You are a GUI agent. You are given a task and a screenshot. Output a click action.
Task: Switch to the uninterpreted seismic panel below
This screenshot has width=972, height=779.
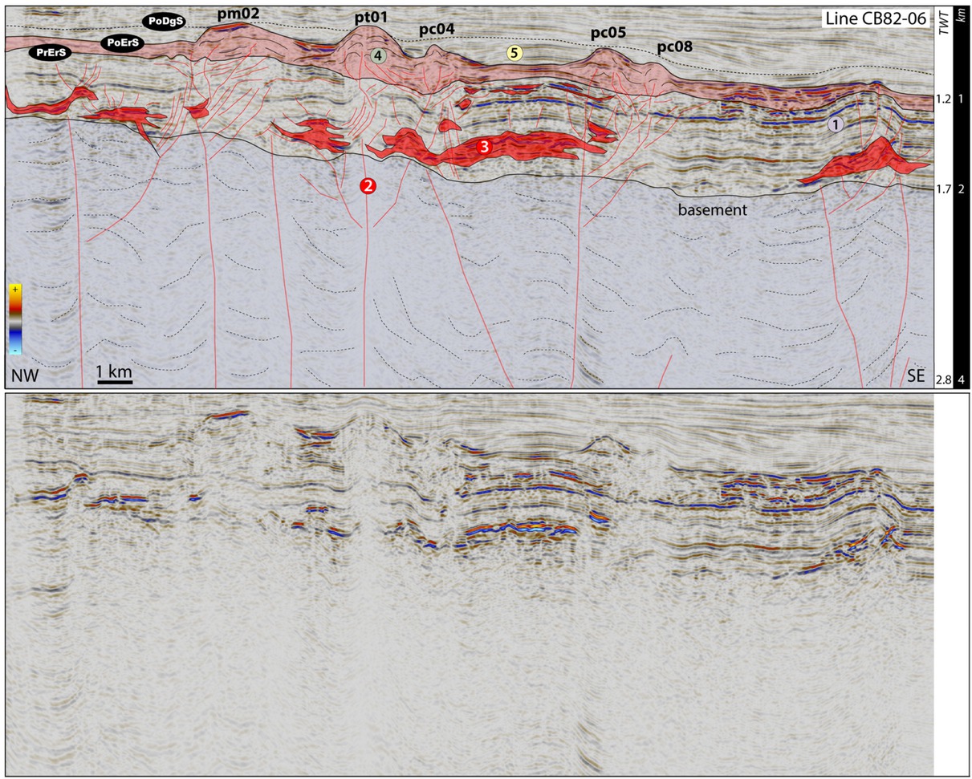(x=474, y=586)
